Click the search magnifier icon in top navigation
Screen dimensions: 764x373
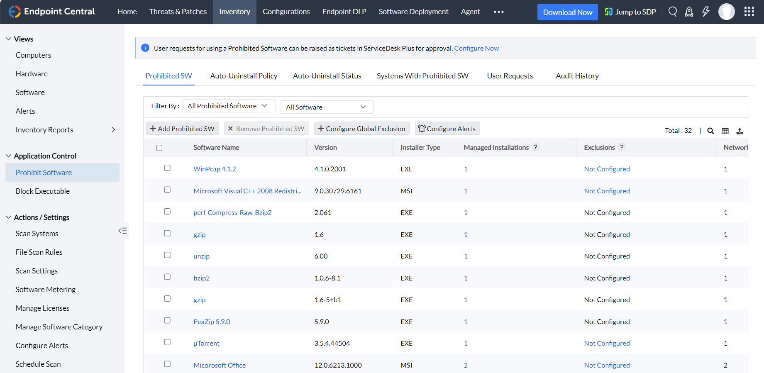[673, 12]
